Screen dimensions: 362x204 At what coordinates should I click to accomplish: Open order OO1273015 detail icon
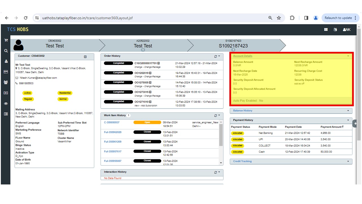[150, 92]
